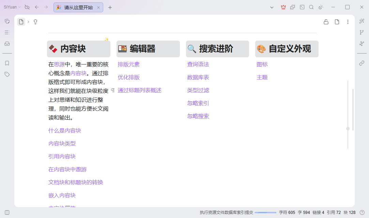Toggle dock layout icon in status bar
Screen dimensions: 369x218
[7, 212]
